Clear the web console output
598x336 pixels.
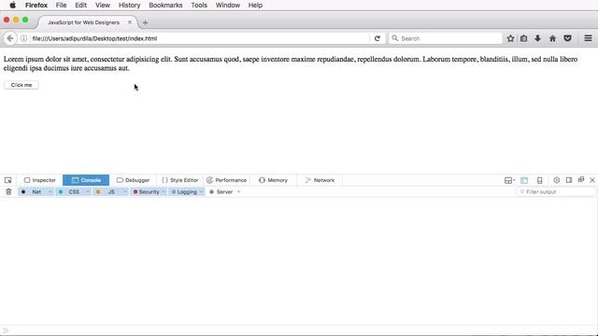coord(8,192)
